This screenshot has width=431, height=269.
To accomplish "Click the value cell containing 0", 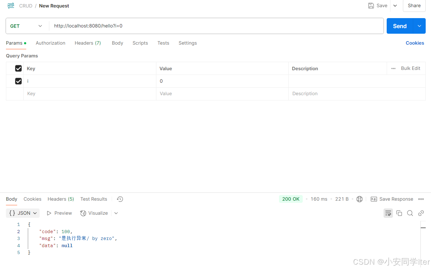I will pyautogui.click(x=222, y=81).
